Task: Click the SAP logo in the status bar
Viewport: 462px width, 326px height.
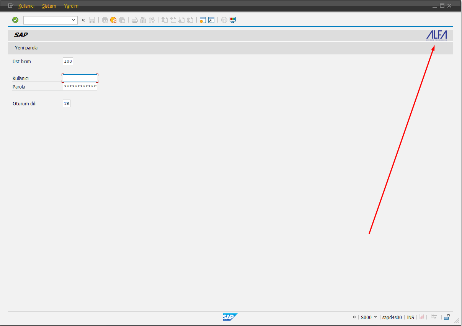Action: [x=230, y=317]
